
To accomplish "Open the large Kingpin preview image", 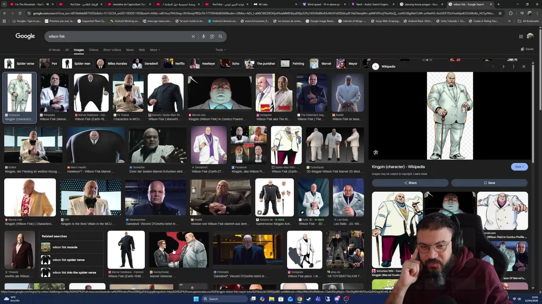I will [x=450, y=116].
